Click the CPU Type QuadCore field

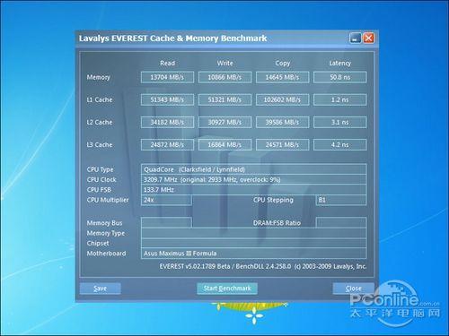(254, 169)
